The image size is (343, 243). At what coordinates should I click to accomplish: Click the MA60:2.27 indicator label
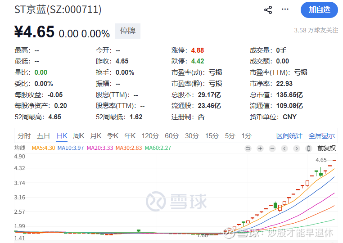click(158, 148)
